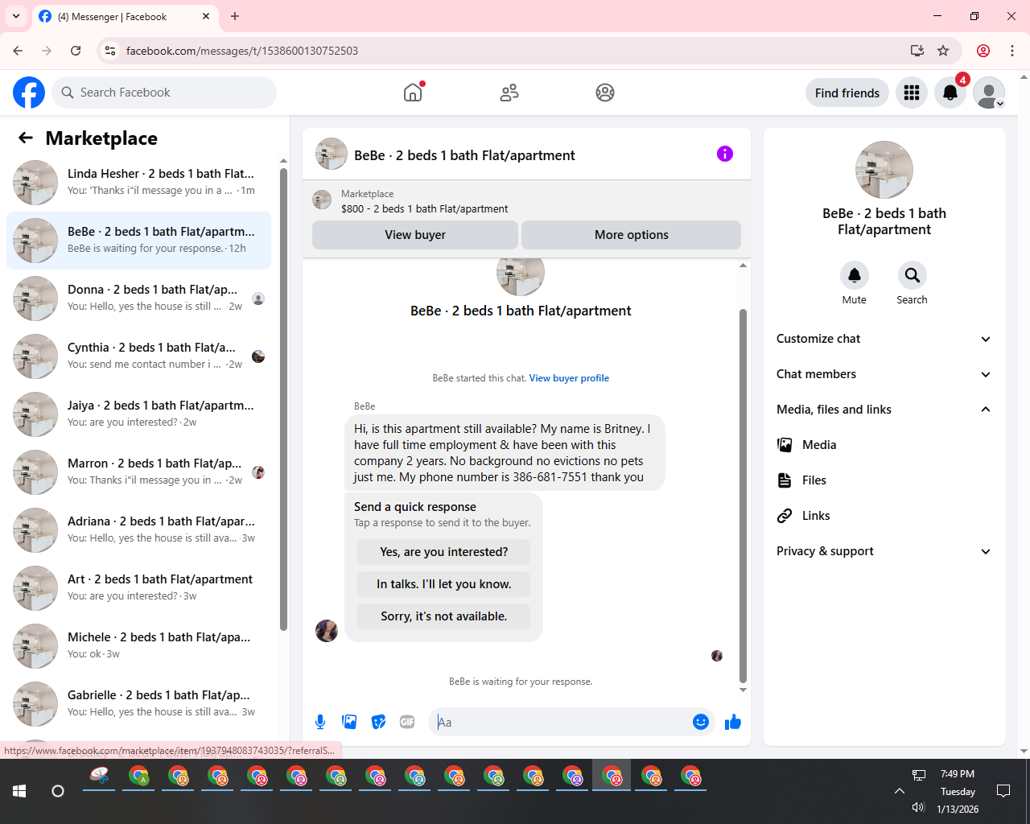Open Windows Start menu

pyautogui.click(x=19, y=791)
